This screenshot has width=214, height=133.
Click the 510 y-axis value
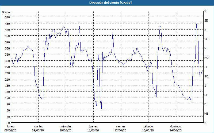tap(7, 17)
